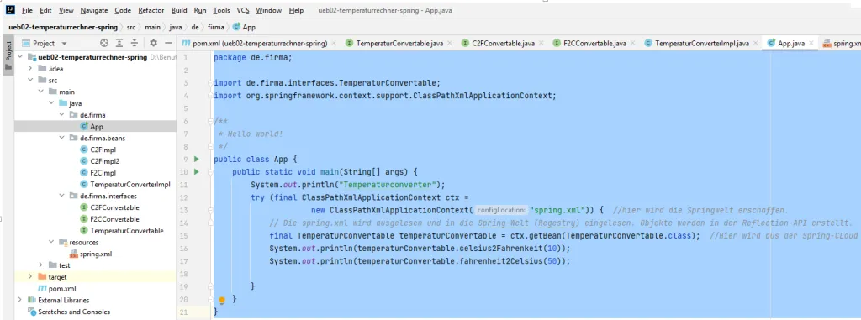Expand the .idea folder
The height and width of the screenshot is (320, 861).
point(31,69)
